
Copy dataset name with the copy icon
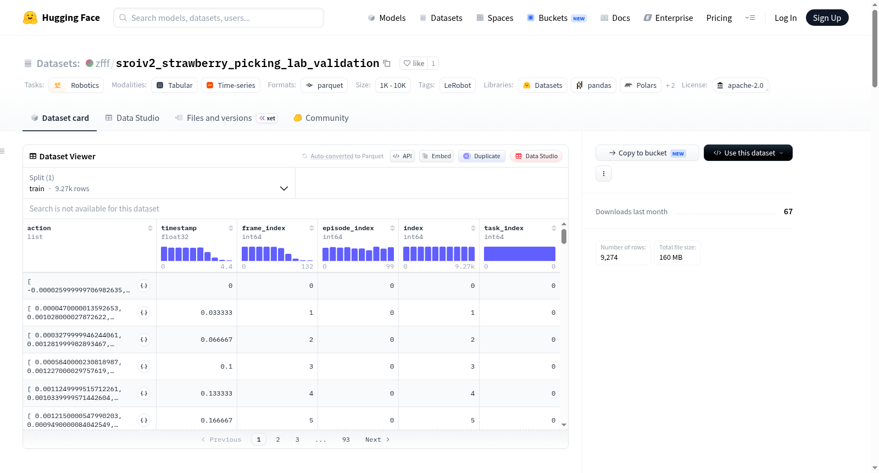point(387,63)
